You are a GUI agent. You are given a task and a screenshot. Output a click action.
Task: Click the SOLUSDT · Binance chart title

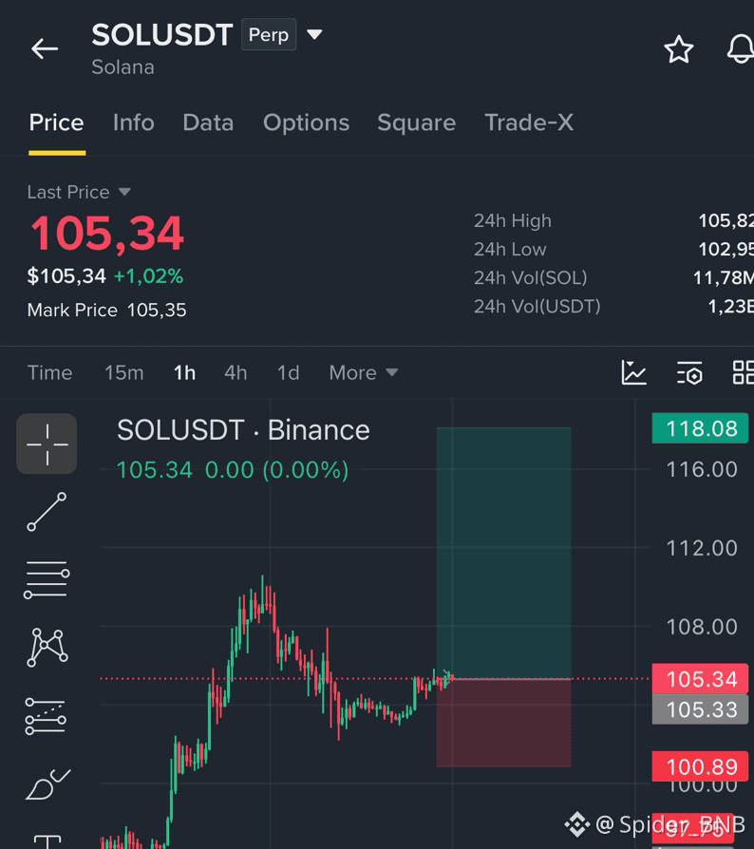[x=243, y=430]
